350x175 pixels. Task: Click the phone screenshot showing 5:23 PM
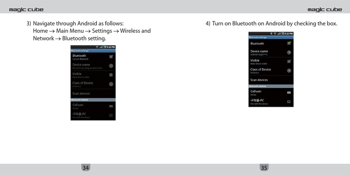tap(271, 69)
